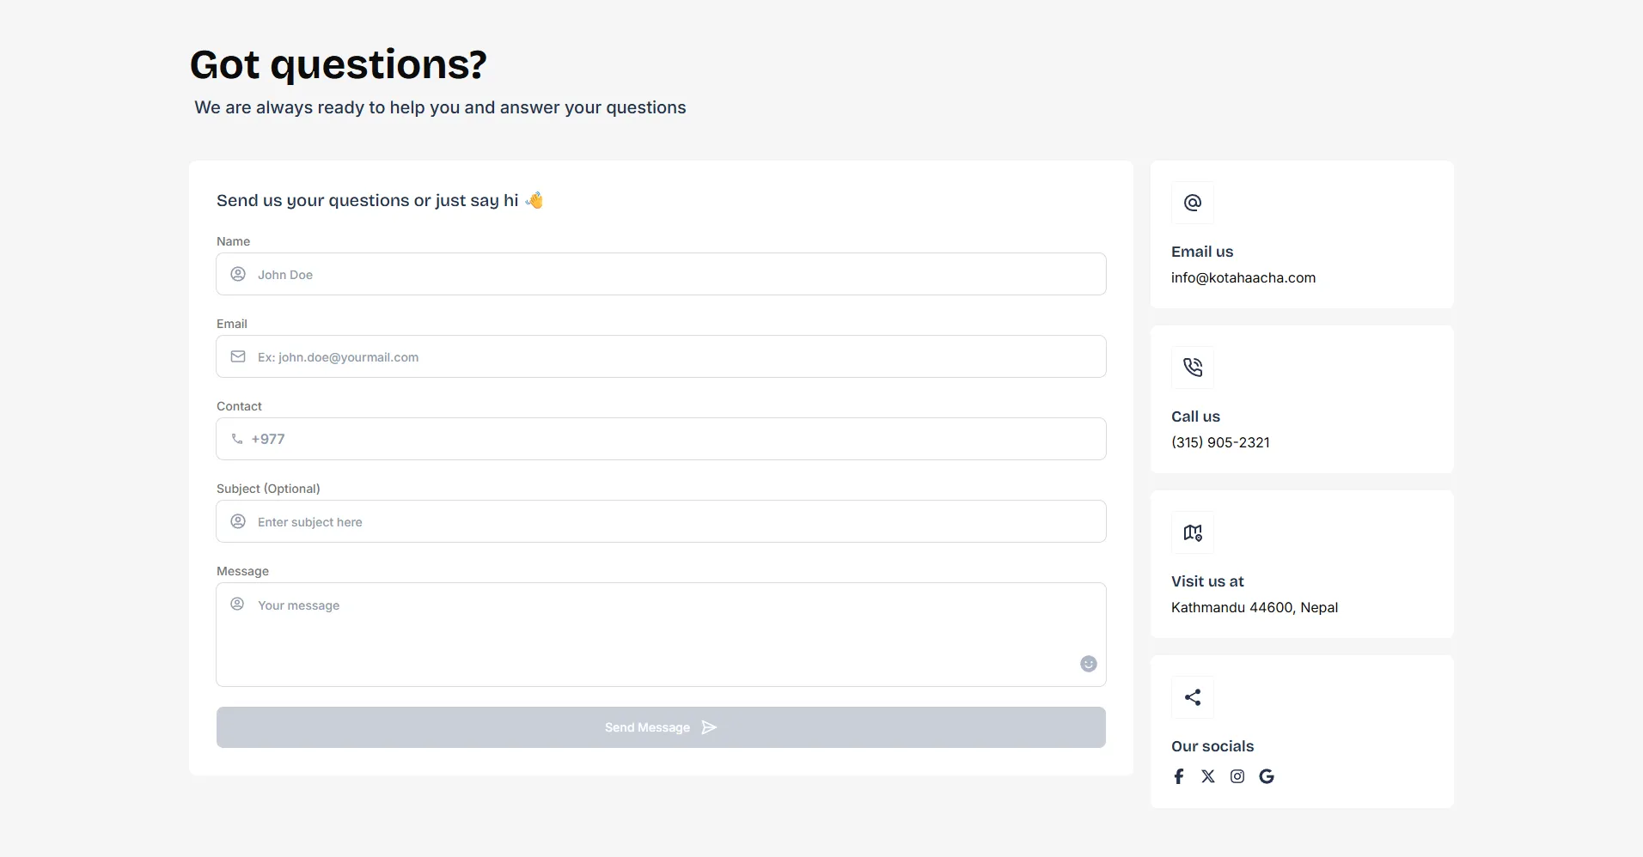The image size is (1643, 857).
Task: Click the phone icon above Call us
Action: click(x=1193, y=368)
